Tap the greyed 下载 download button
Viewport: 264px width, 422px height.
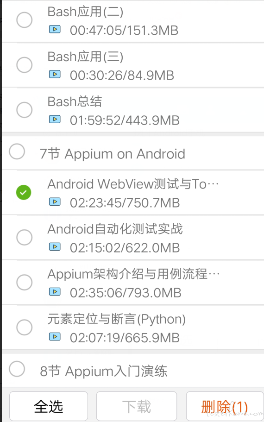(x=137, y=406)
